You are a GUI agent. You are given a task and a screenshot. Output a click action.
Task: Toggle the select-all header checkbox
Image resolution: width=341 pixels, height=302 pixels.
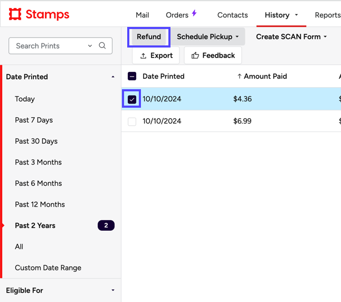coord(132,76)
